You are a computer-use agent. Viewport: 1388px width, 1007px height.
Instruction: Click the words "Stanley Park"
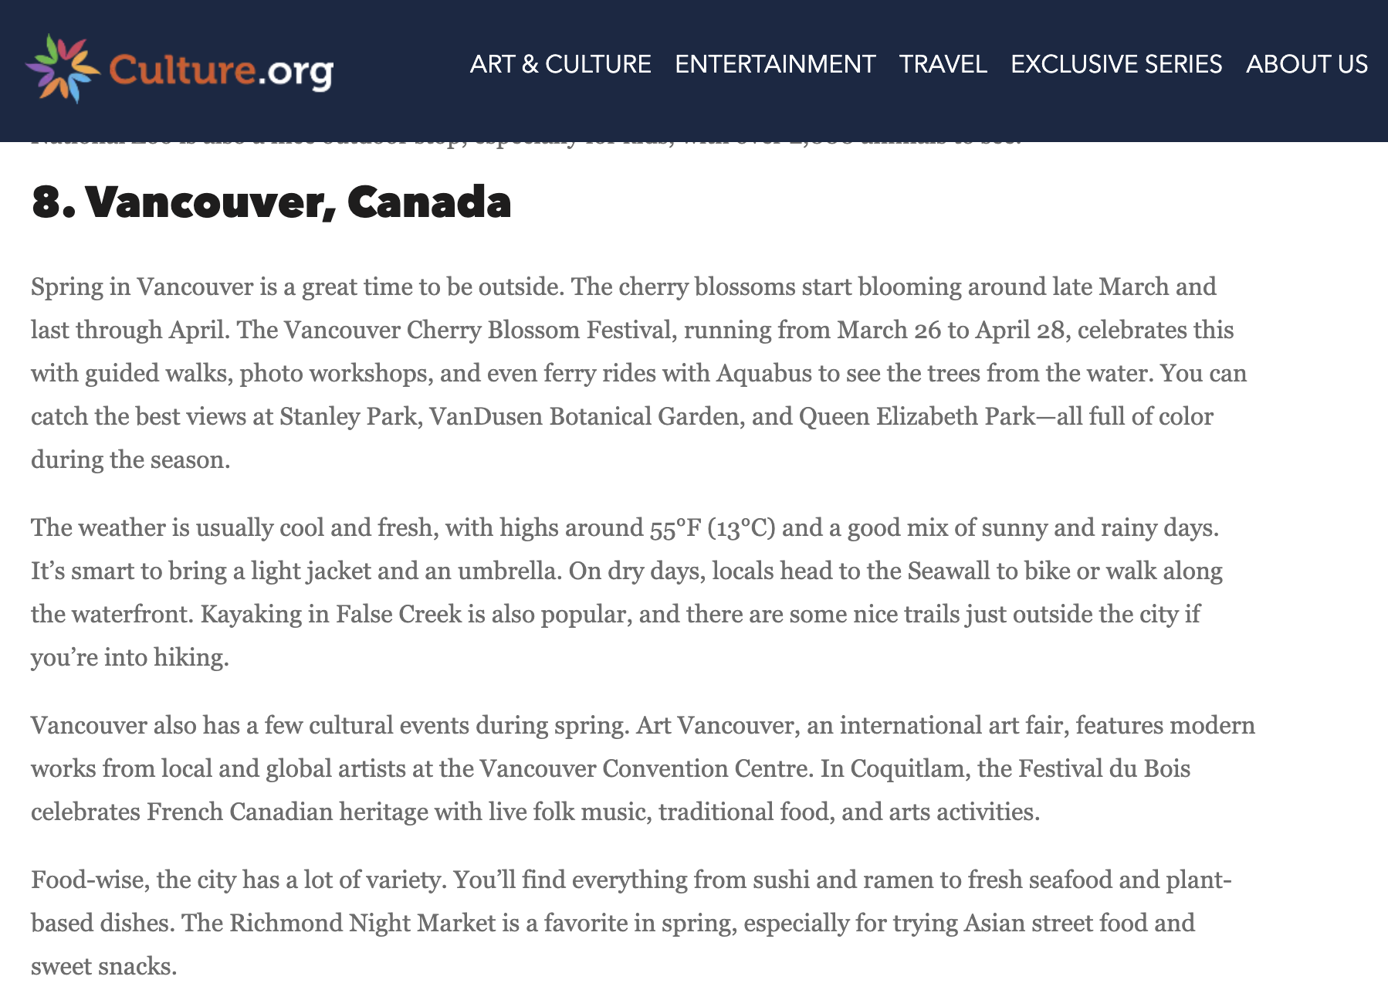350,417
